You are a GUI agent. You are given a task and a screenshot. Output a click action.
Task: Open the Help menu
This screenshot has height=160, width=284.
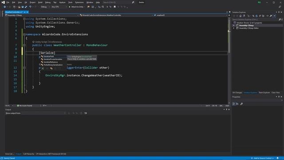(x=98, y=2)
